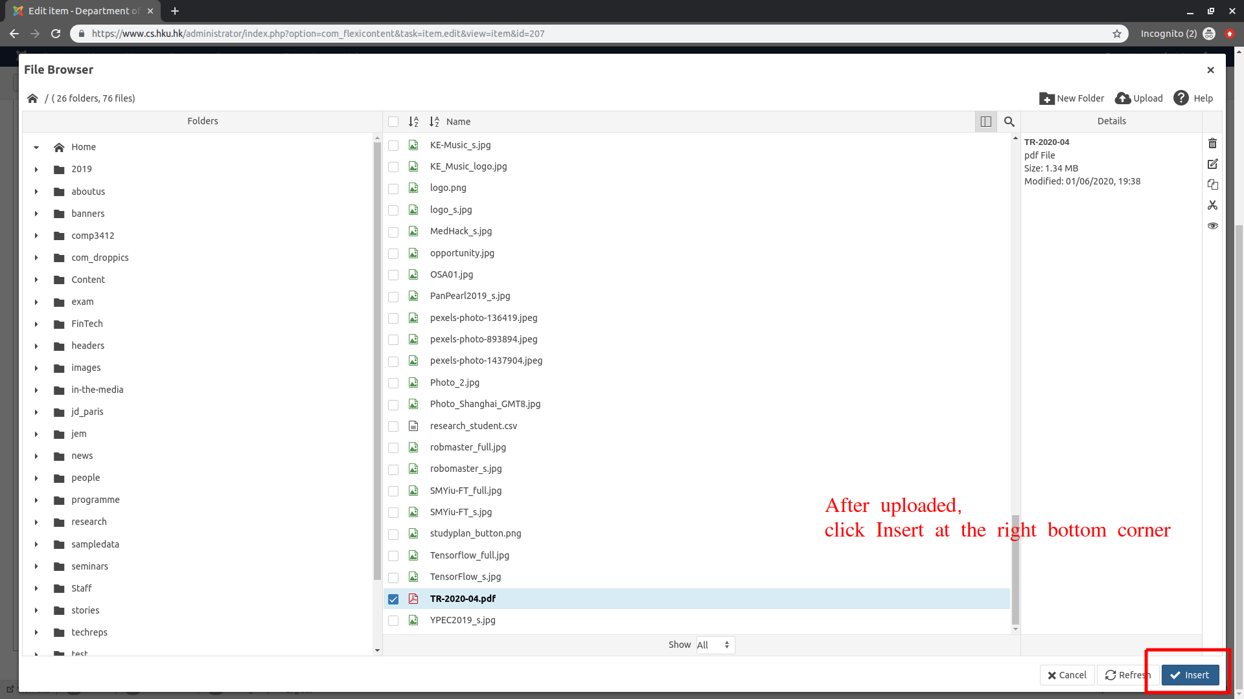Screen dimensions: 1244x699
Task: Click the Insert button bottom right
Action: (x=1190, y=674)
